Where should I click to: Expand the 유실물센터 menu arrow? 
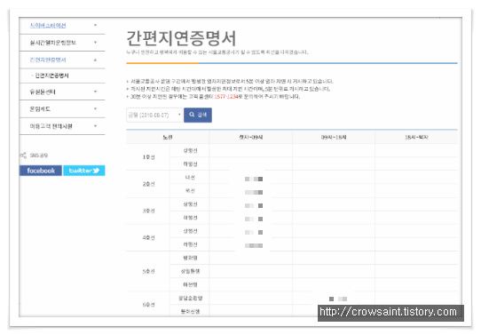(x=95, y=92)
